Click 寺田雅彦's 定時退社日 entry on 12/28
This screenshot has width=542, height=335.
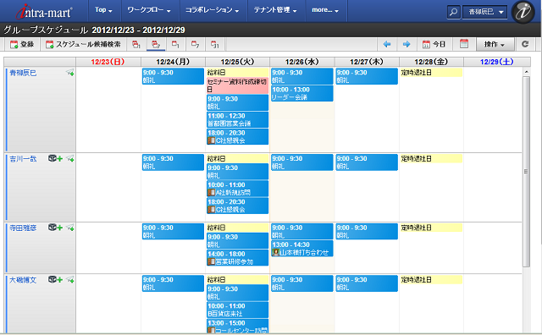[431, 228]
